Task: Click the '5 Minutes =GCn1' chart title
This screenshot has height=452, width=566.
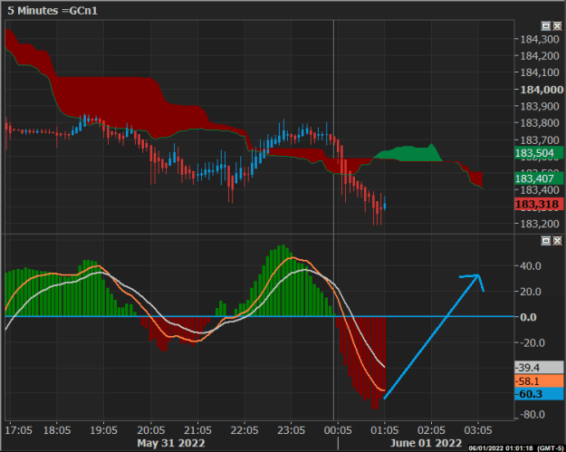Action: (53, 11)
